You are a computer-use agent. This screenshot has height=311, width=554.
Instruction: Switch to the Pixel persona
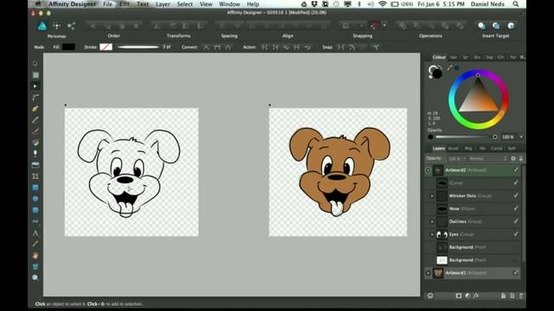tap(56, 26)
